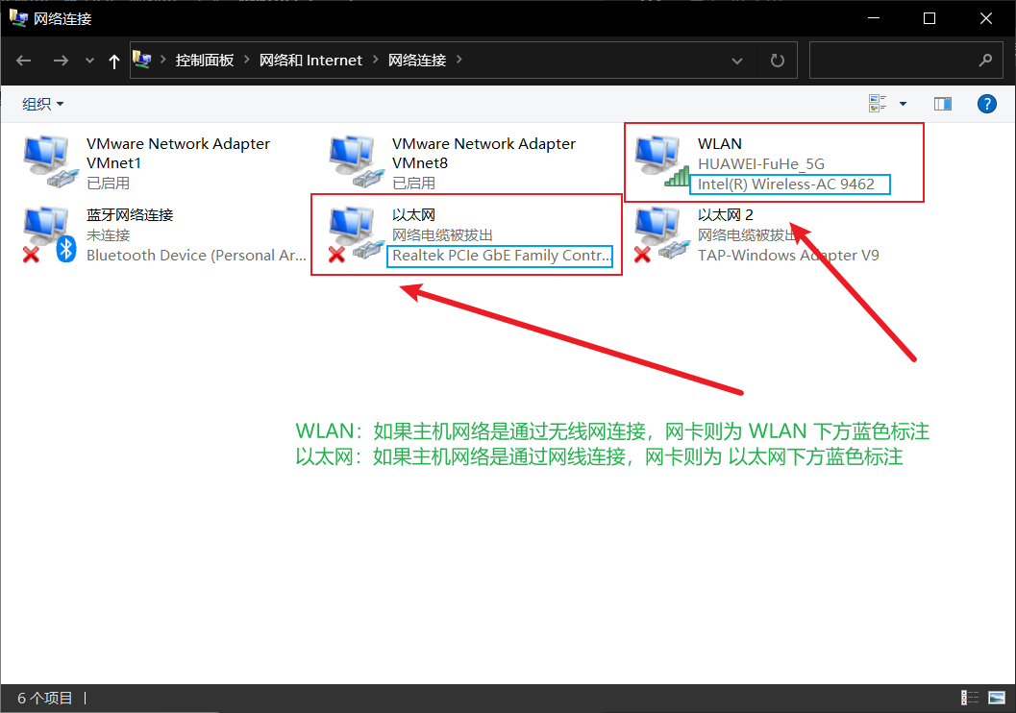Minimize the 网络连接 window
The height and width of the screenshot is (713, 1016).
[874, 18]
